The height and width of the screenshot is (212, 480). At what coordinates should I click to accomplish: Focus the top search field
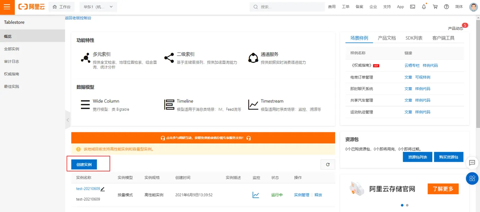pos(287,7)
